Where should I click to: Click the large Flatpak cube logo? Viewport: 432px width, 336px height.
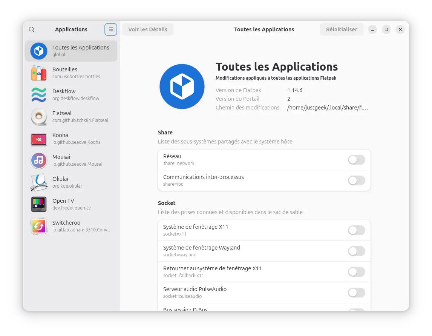(182, 86)
